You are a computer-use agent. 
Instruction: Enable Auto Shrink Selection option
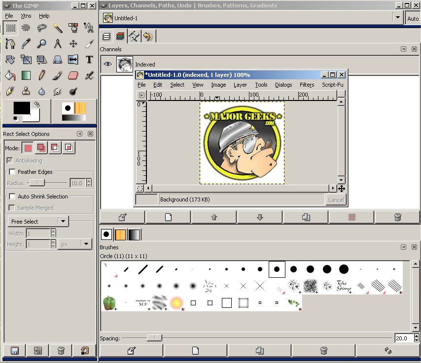click(x=12, y=197)
